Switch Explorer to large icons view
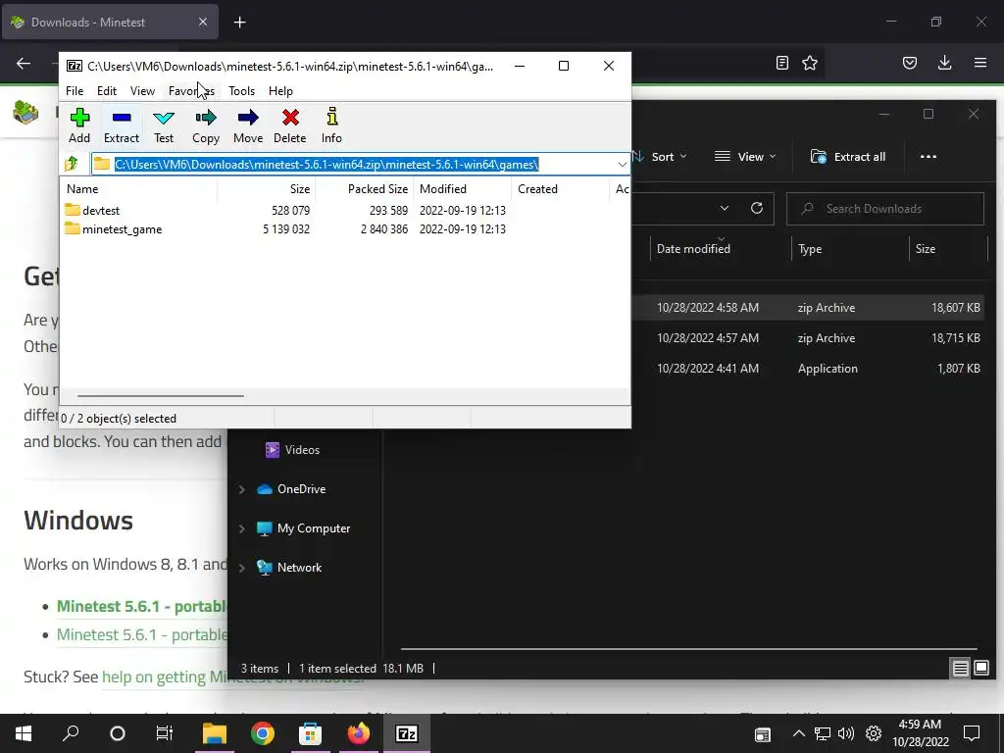This screenshot has height=753, width=1004. pyautogui.click(x=981, y=669)
